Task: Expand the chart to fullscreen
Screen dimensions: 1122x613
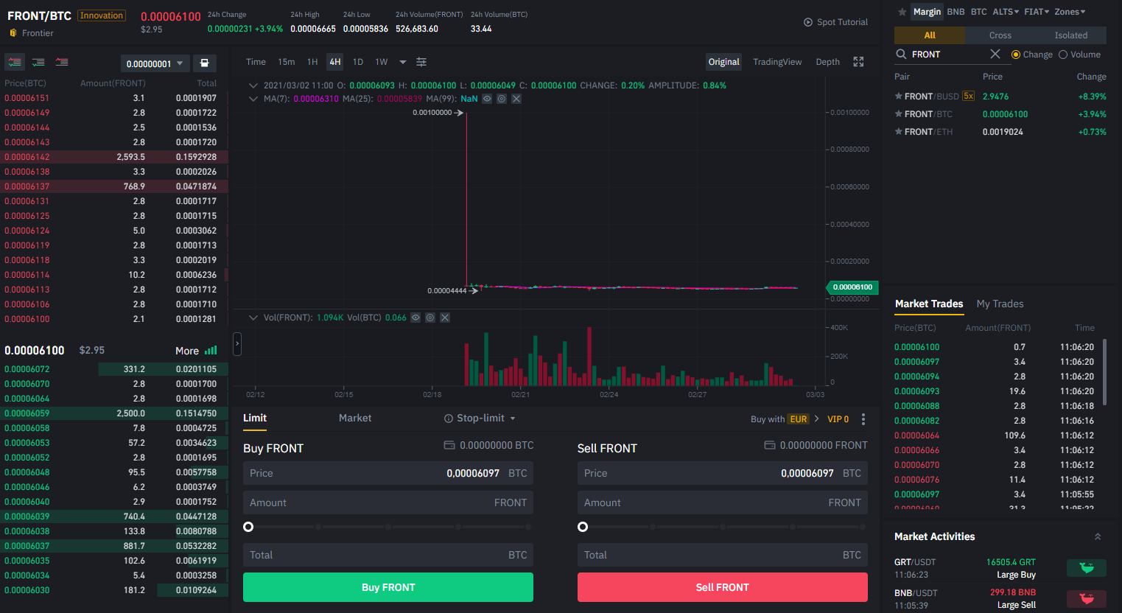Action: pos(858,62)
